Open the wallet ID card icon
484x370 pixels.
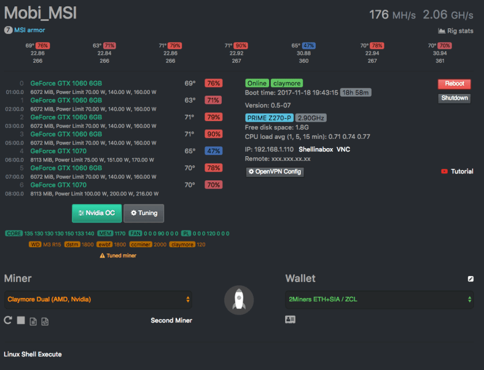click(x=290, y=319)
